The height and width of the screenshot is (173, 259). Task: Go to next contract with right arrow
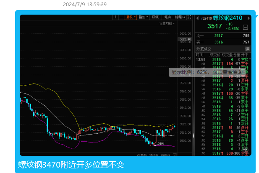pos(249,18)
